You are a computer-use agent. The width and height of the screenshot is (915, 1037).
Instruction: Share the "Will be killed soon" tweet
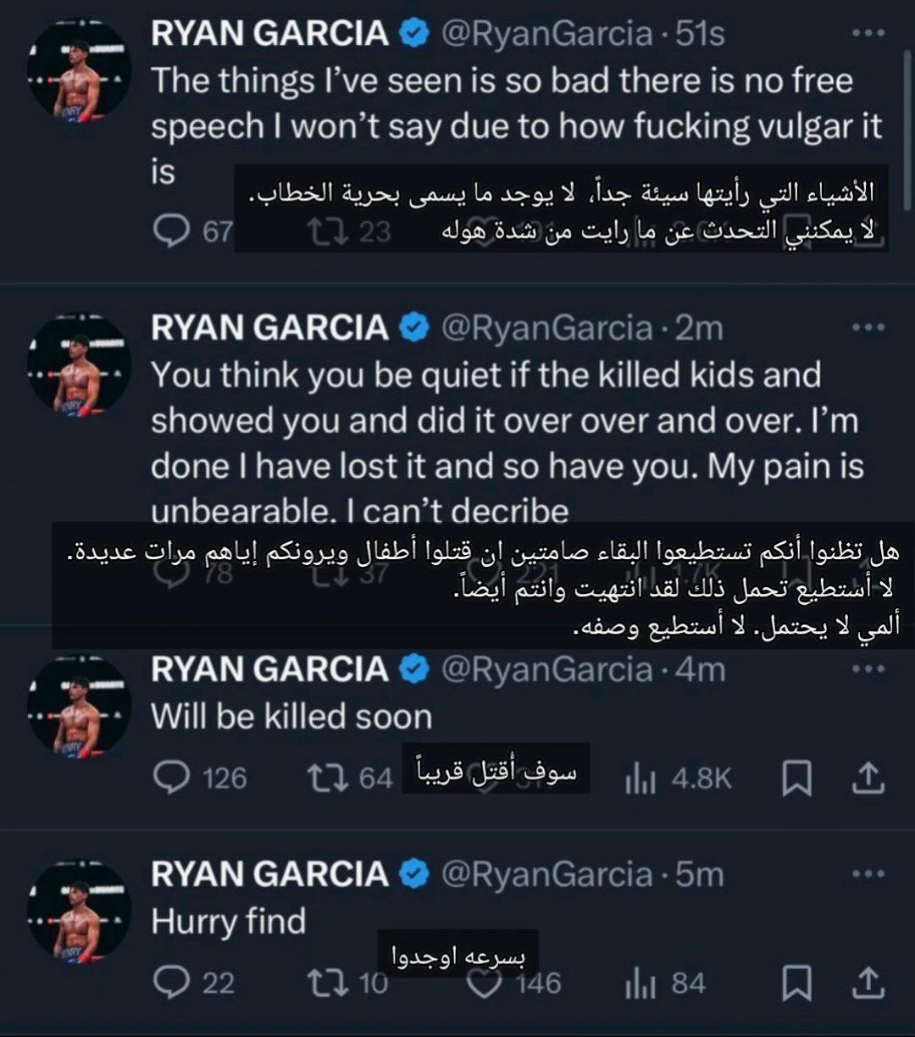[x=867, y=779]
